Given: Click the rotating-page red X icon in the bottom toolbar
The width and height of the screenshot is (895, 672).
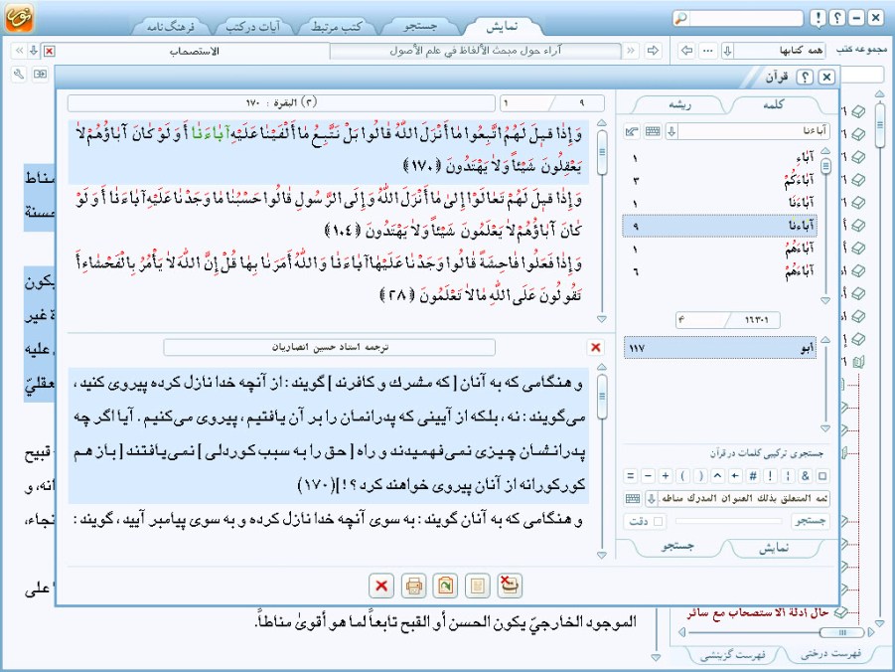Looking at the screenshot, I should pos(510,586).
